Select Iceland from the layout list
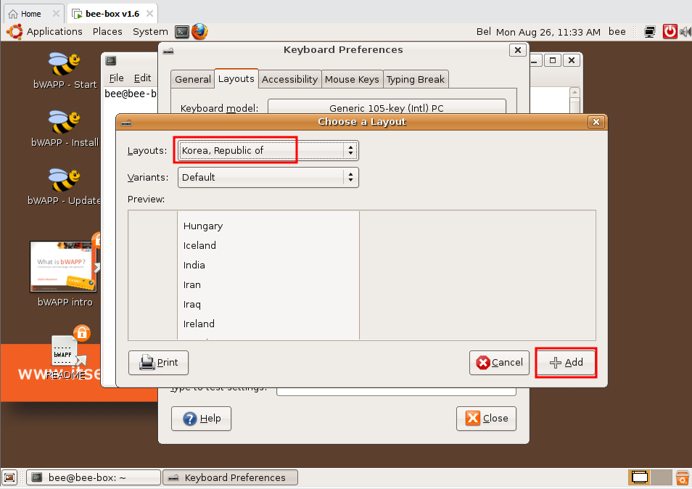Image resolution: width=692 pixels, height=489 pixels. (199, 245)
